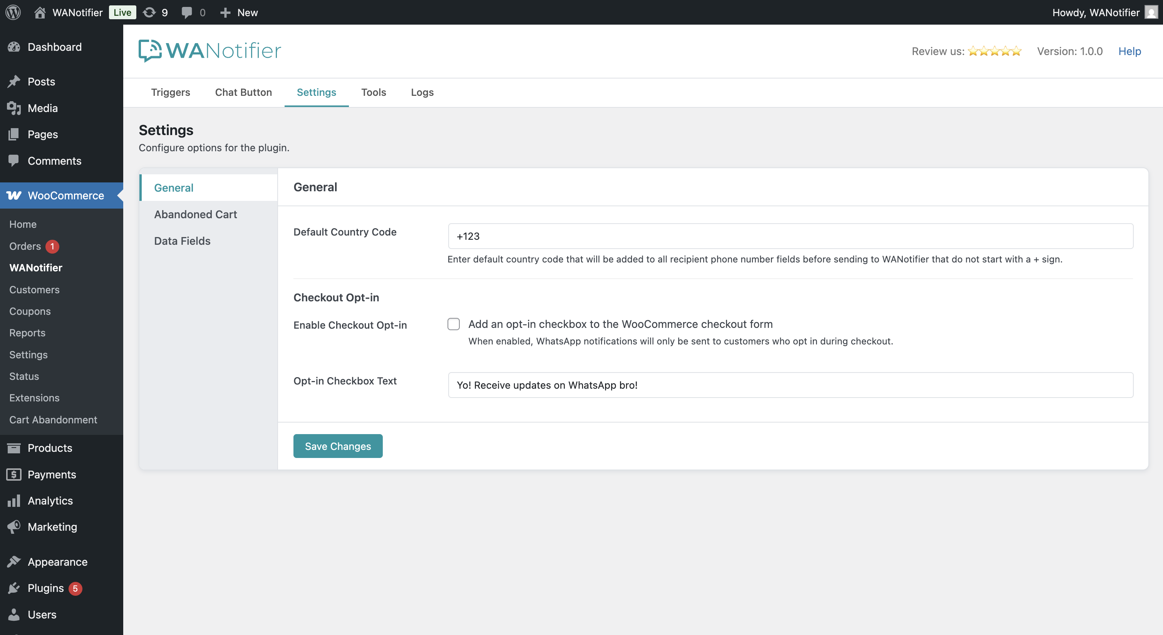The height and width of the screenshot is (635, 1163).
Task: Open Payments via the dollar sign icon
Action: click(x=14, y=475)
